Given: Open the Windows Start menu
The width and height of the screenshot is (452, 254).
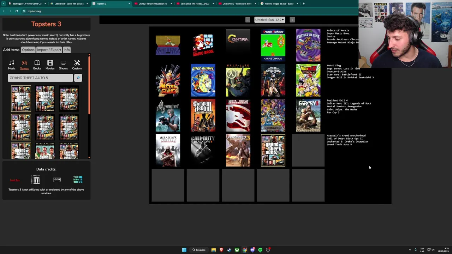Looking at the screenshot, I should click(x=184, y=250).
